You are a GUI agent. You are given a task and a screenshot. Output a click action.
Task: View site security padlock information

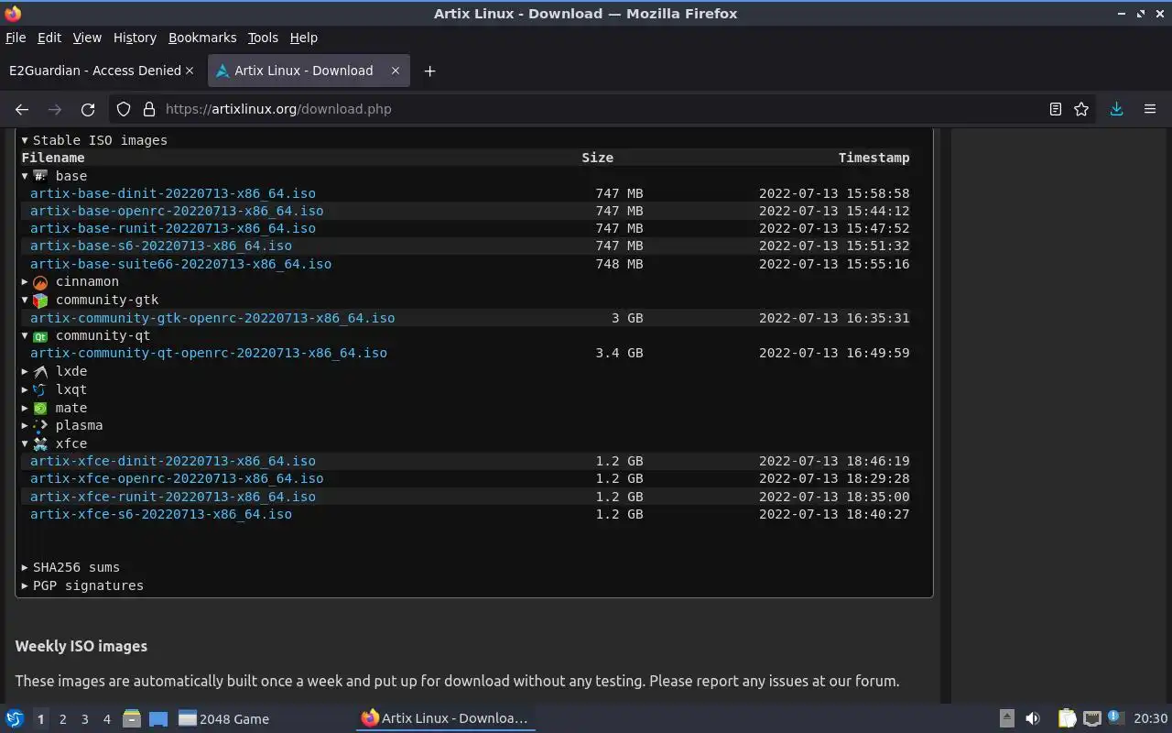(x=149, y=109)
